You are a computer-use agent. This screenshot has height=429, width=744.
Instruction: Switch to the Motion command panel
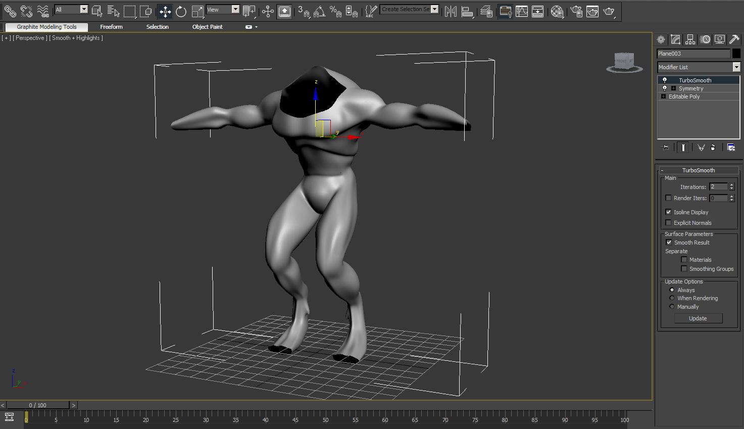[705, 39]
